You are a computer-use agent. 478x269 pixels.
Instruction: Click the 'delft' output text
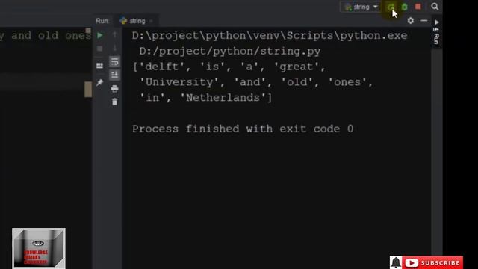[162, 67]
